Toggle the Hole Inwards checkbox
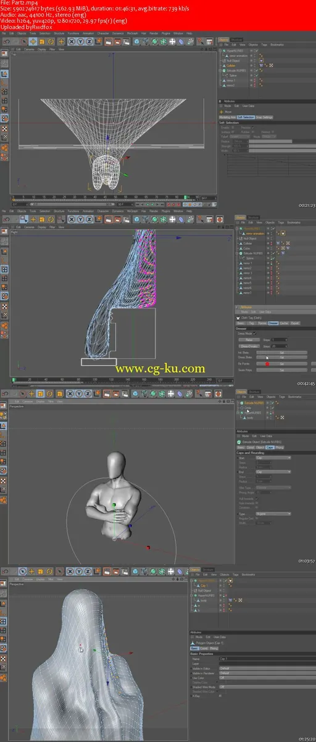 (257, 503)
